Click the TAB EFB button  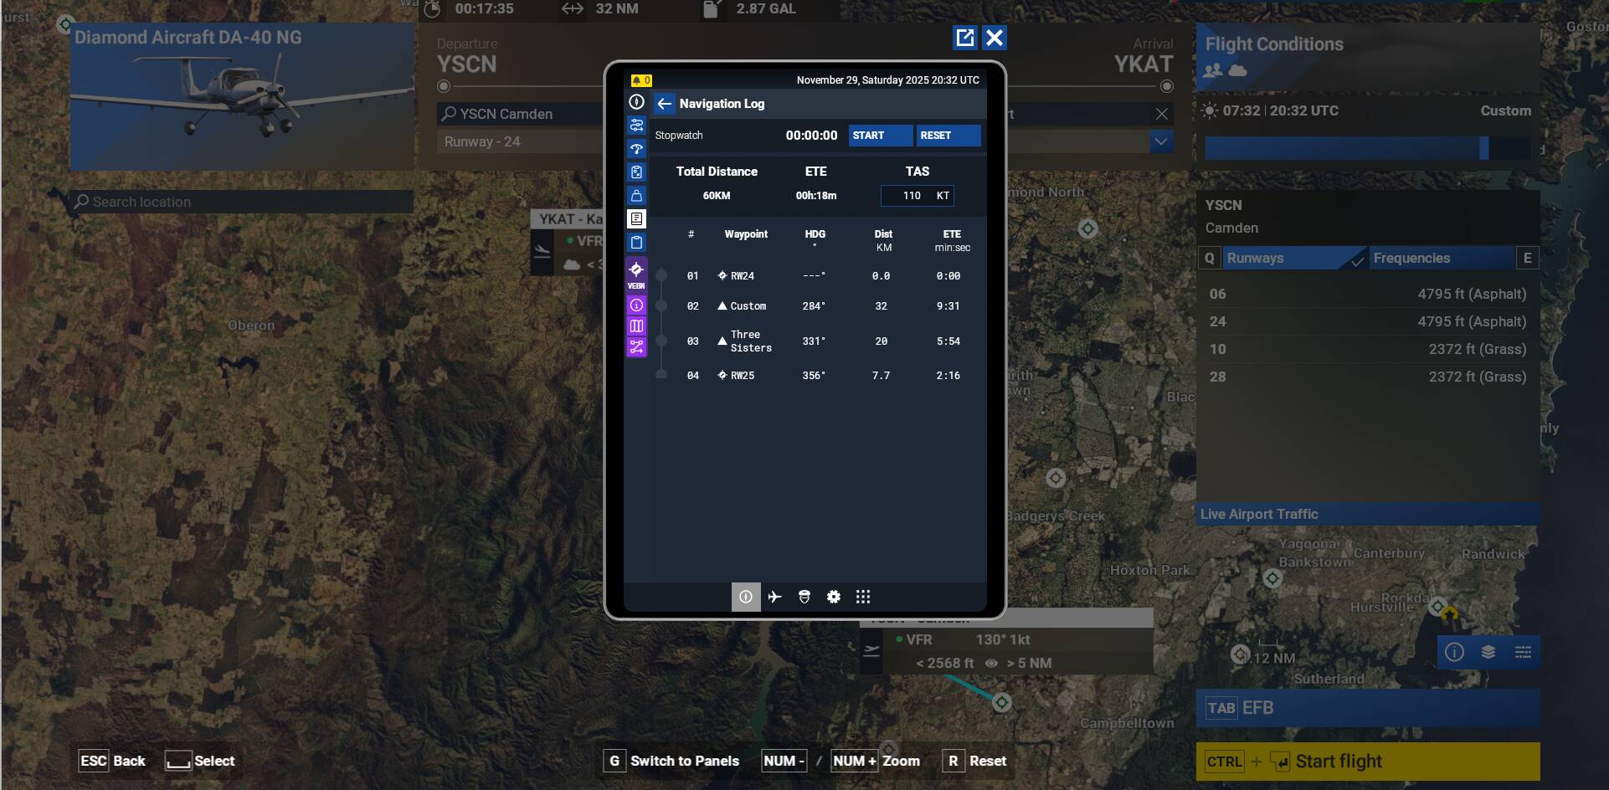click(x=1368, y=708)
